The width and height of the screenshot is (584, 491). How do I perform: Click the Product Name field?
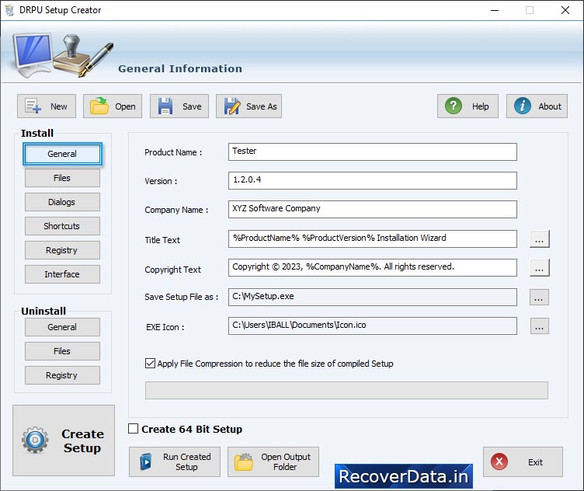click(373, 152)
